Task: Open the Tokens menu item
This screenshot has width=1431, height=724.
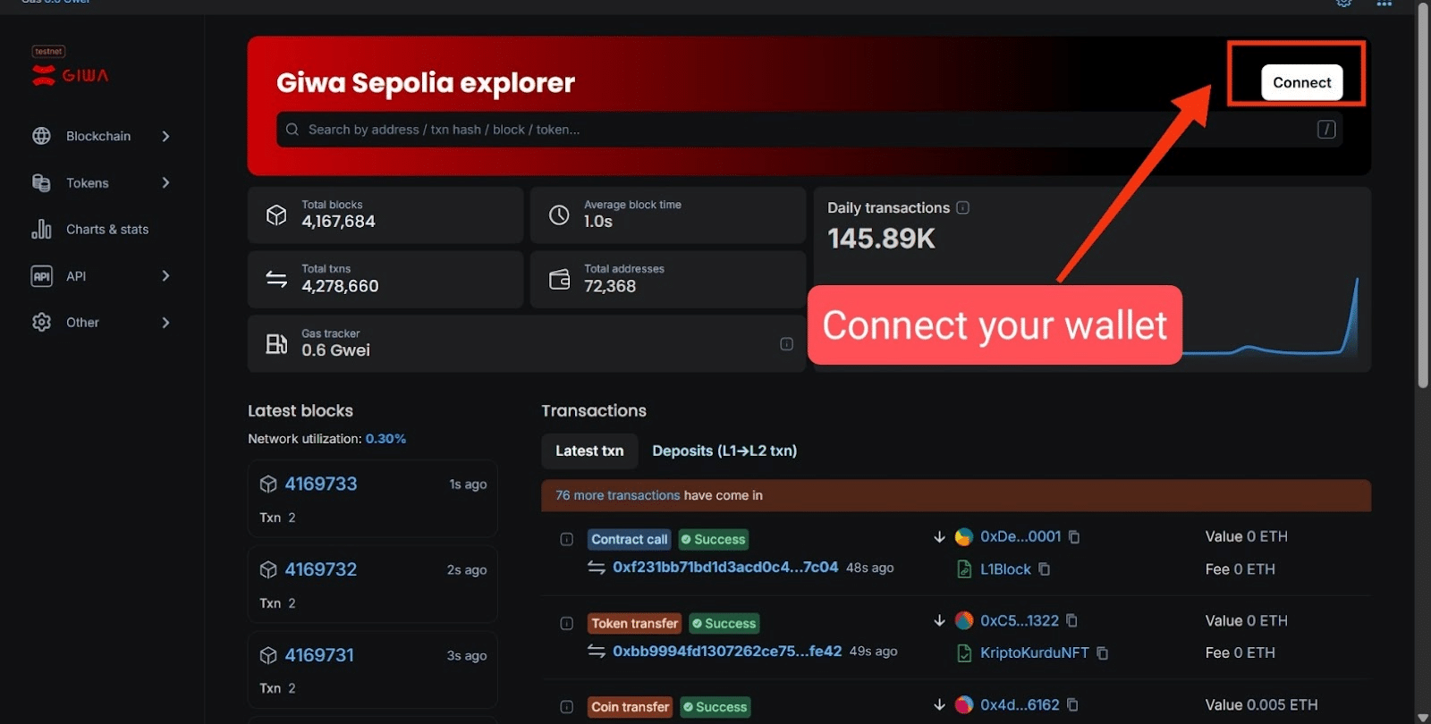Action: pos(88,182)
